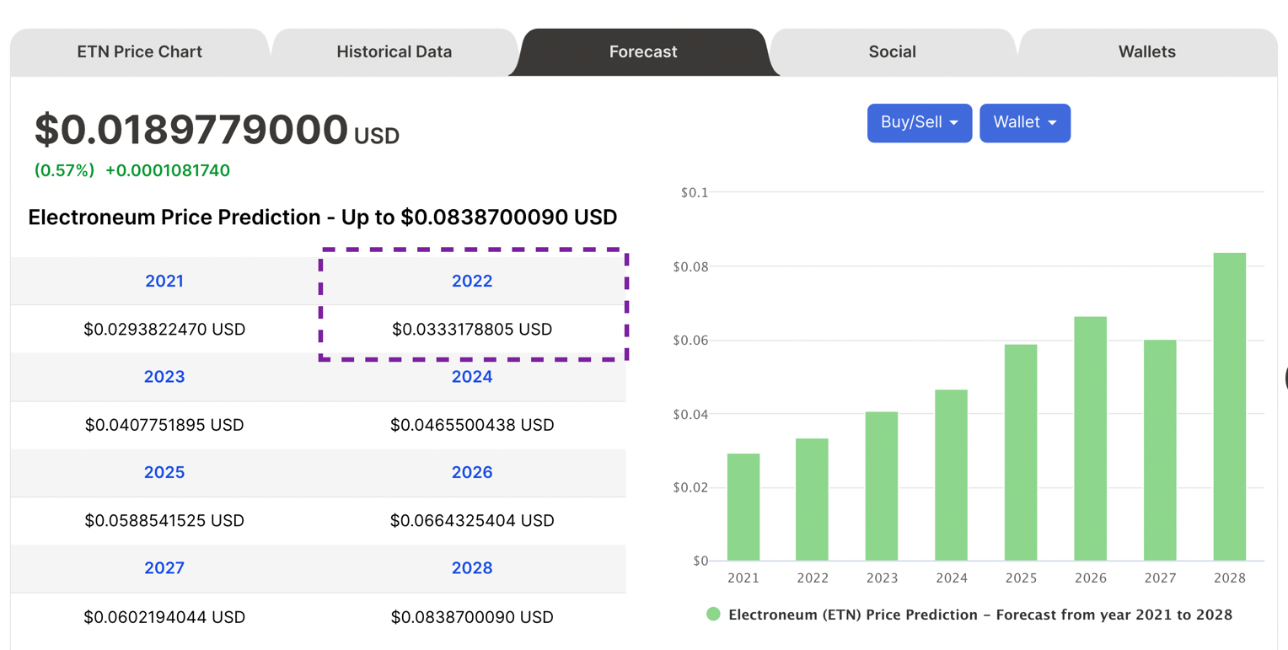
Task: Select the Forecast tab
Action: tap(643, 51)
